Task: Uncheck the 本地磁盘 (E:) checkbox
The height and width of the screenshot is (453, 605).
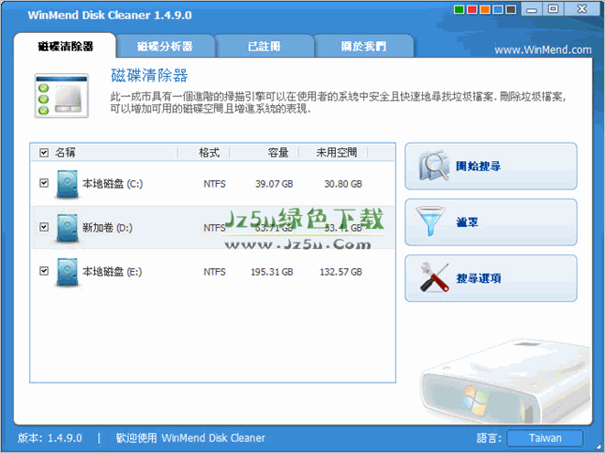Action: coord(44,271)
